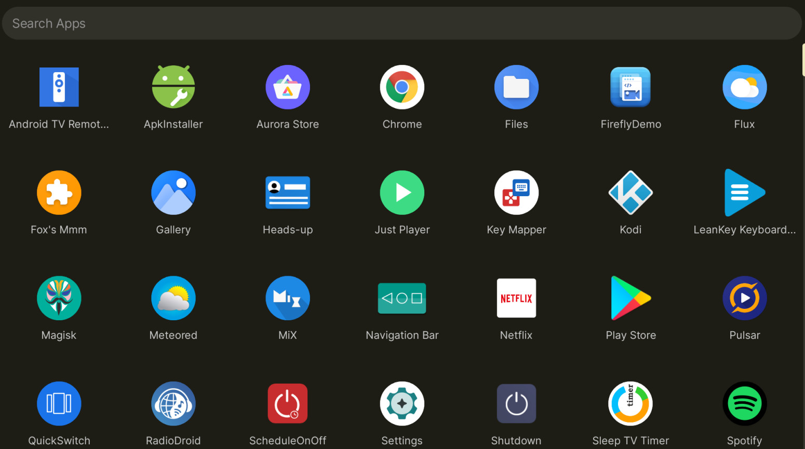Launch Pulsar music player
Screen dimensions: 805x449
[x=745, y=298]
